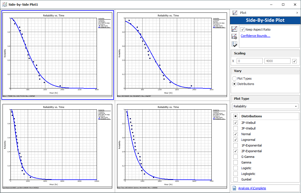Click the Word document icon beside Analysis link
301x193 pixels.
[234, 188]
